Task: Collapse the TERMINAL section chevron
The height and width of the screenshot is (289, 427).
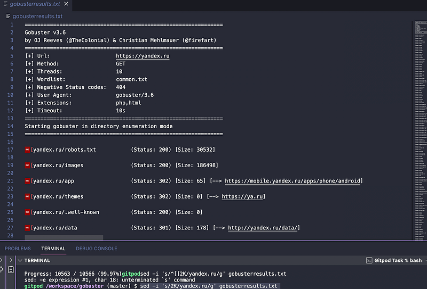Action: (20, 260)
